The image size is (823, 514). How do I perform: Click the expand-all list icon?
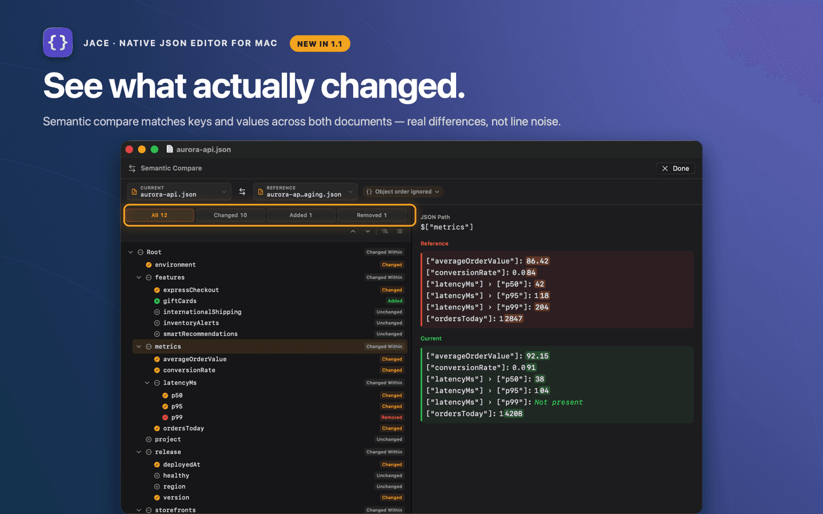pyautogui.click(x=399, y=231)
